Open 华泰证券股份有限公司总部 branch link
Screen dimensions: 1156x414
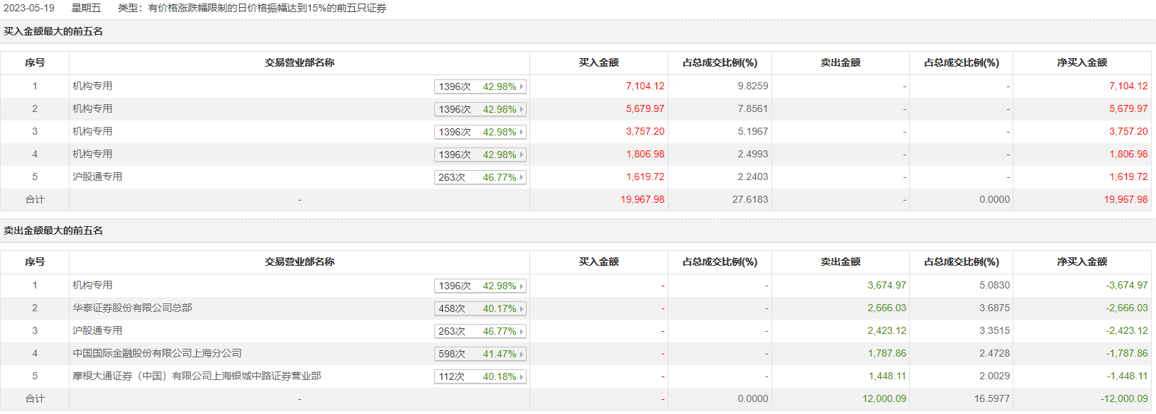[x=132, y=308]
